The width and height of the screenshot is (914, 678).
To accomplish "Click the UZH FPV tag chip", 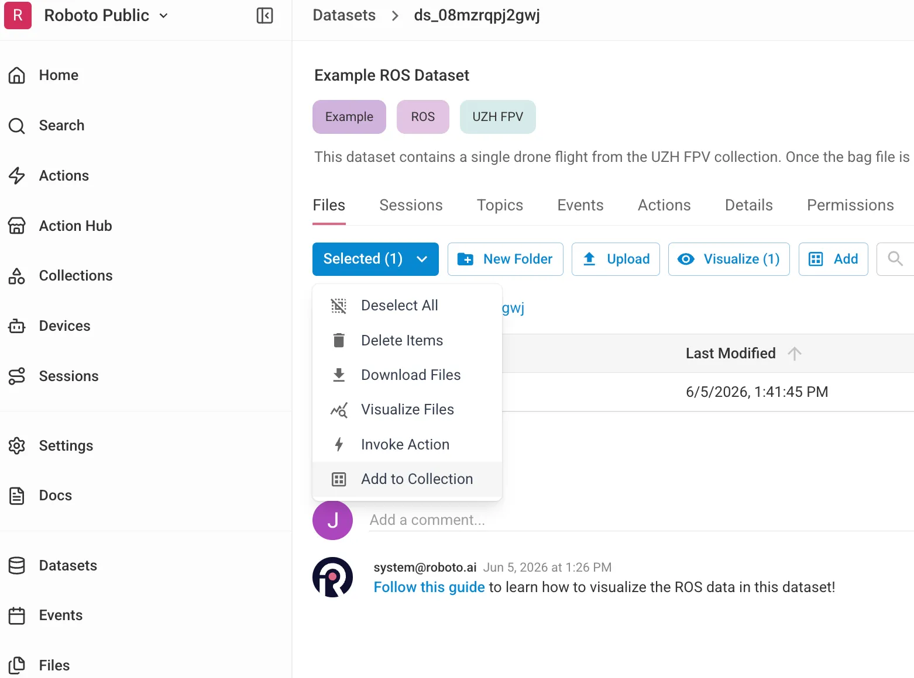I will [x=498, y=117].
